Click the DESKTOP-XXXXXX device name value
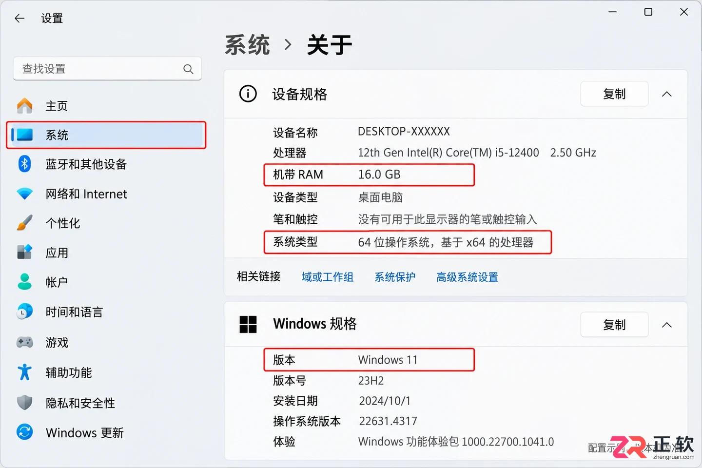This screenshot has width=702, height=468. (404, 132)
